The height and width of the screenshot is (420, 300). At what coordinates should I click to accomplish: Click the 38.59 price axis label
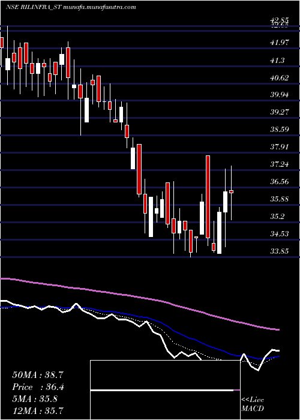coord(280,130)
